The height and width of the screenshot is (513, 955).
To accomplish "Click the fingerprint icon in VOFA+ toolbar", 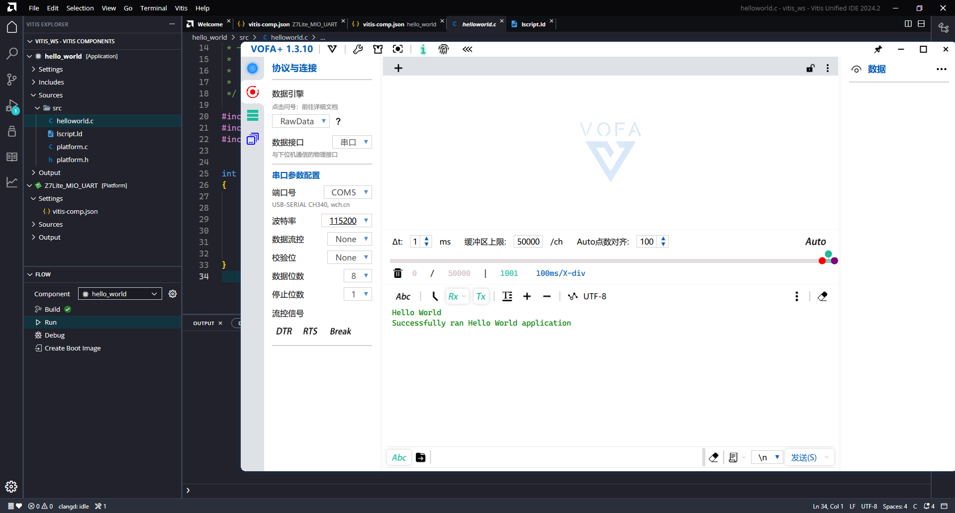I will click(444, 49).
